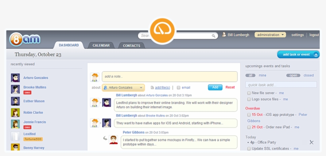This screenshot has width=326, height=156.
Task: Open Arturo Gonzales from recently viewed
Action: click(x=36, y=78)
